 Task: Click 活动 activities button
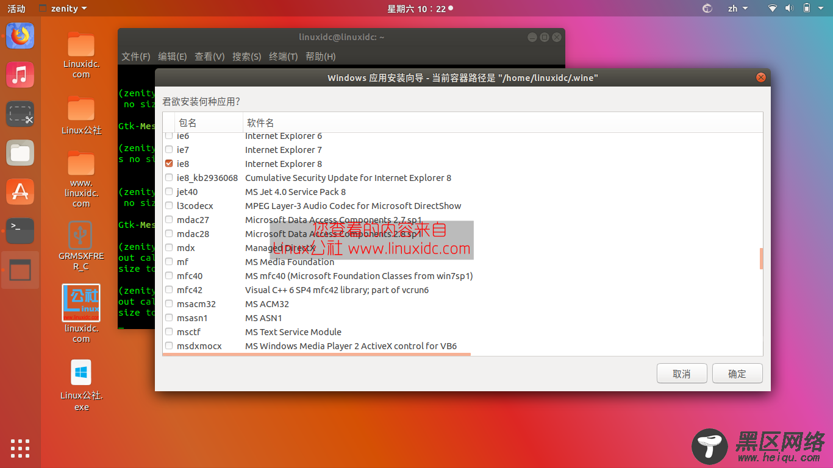pyautogui.click(x=16, y=9)
